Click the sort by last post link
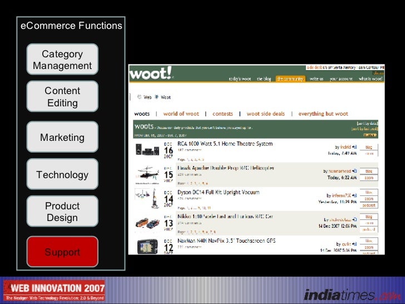 (x=364, y=129)
